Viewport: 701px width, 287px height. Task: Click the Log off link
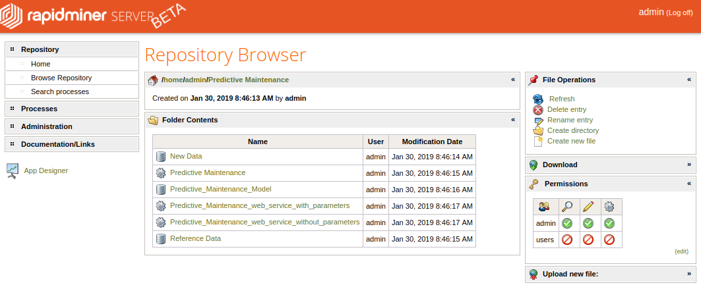tap(679, 13)
